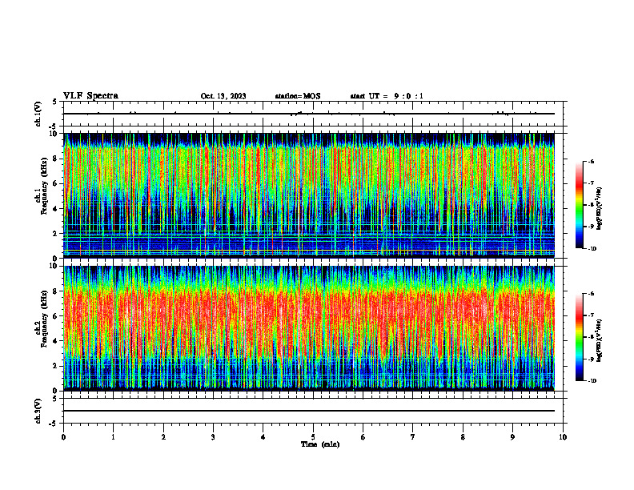Viewport: 634px width, 490px height.
Task: Click the "-10" label on the ch.2 colorbar
Action: pos(591,381)
